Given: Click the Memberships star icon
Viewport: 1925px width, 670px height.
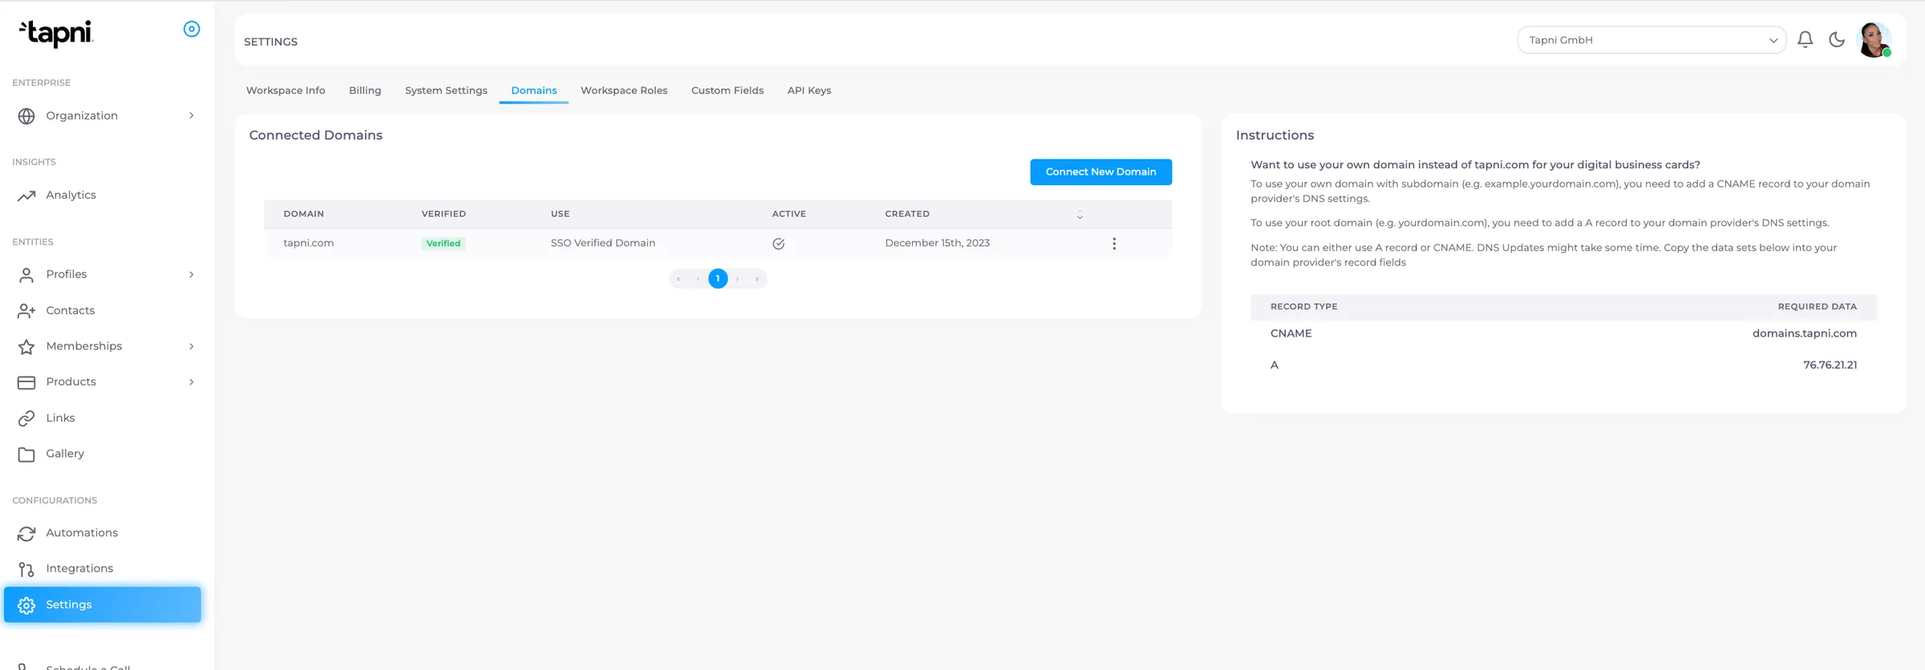Looking at the screenshot, I should pyautogui.click(x=26, y=346).
